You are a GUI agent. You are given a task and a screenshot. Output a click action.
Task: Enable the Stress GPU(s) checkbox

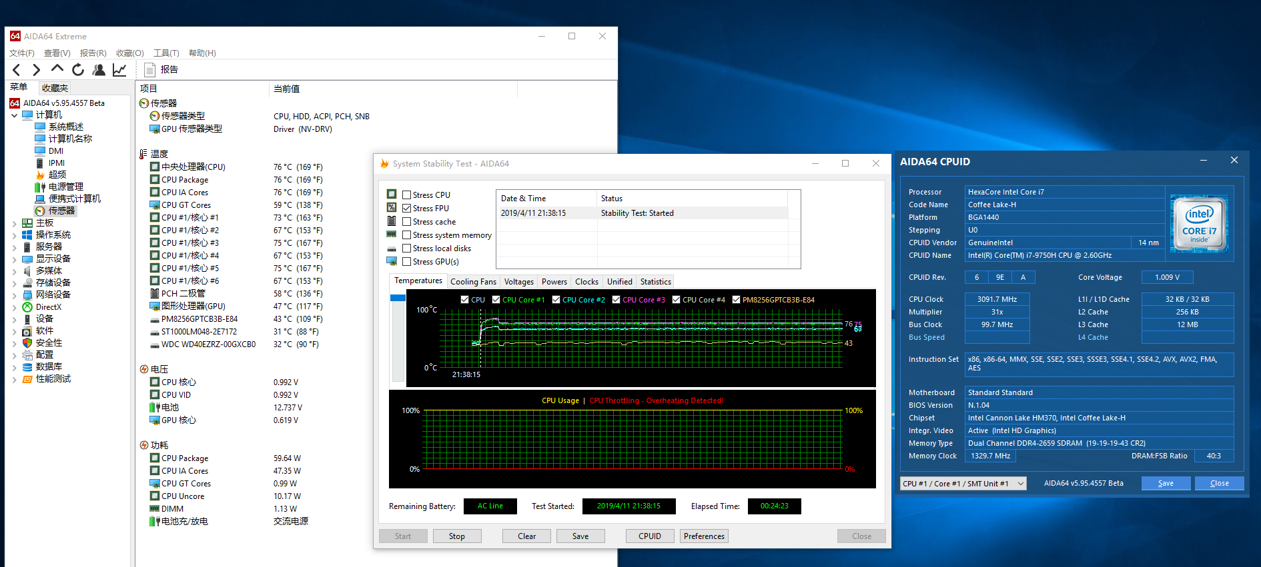point(406,261)
